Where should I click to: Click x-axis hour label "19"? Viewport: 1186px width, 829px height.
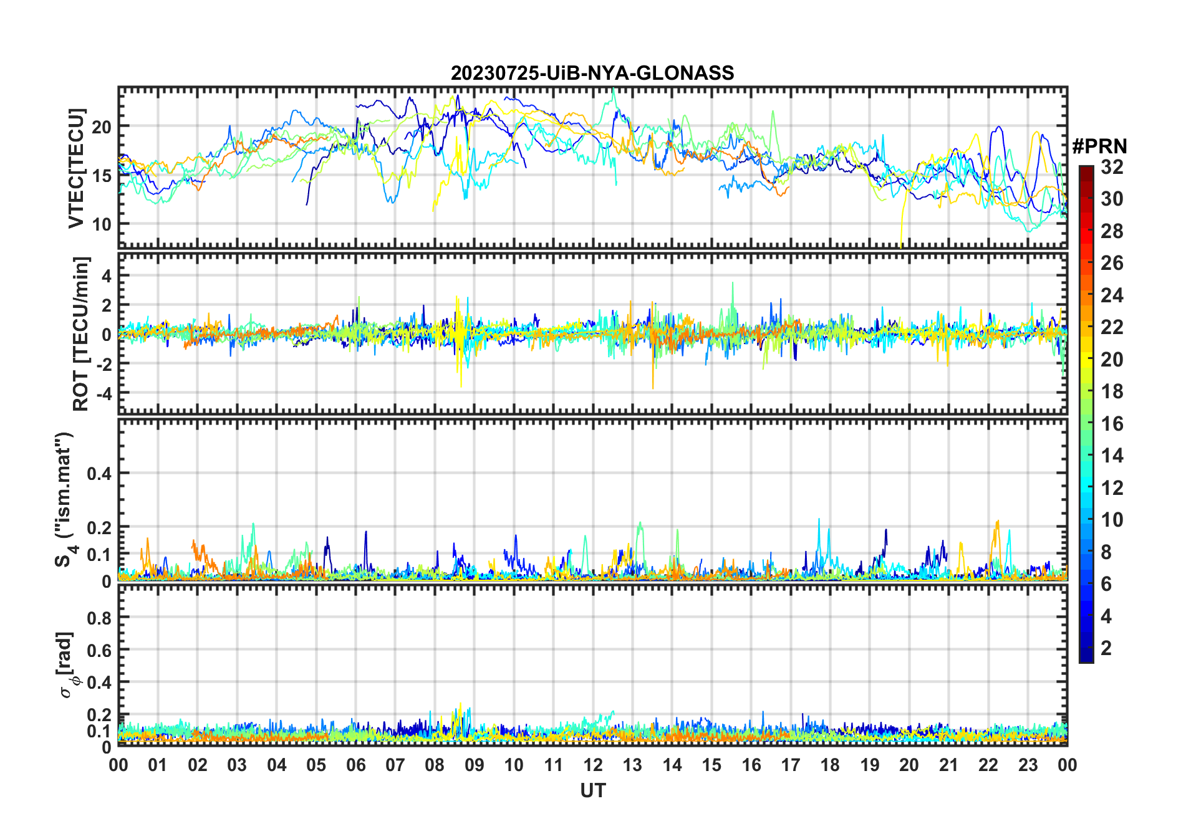point(870,765)
